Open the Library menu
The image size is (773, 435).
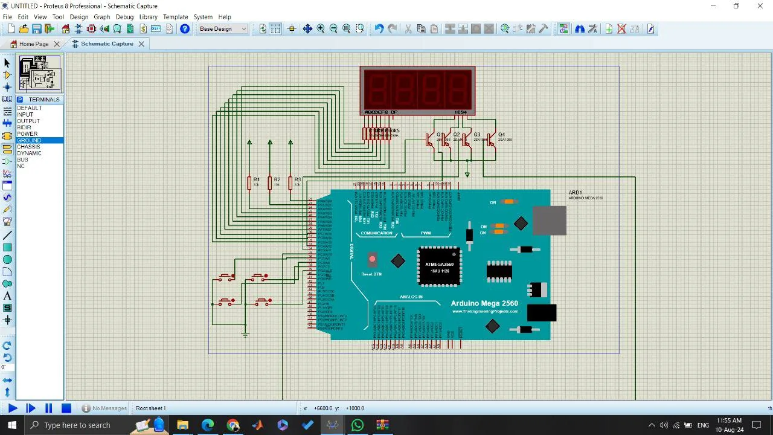148,17
